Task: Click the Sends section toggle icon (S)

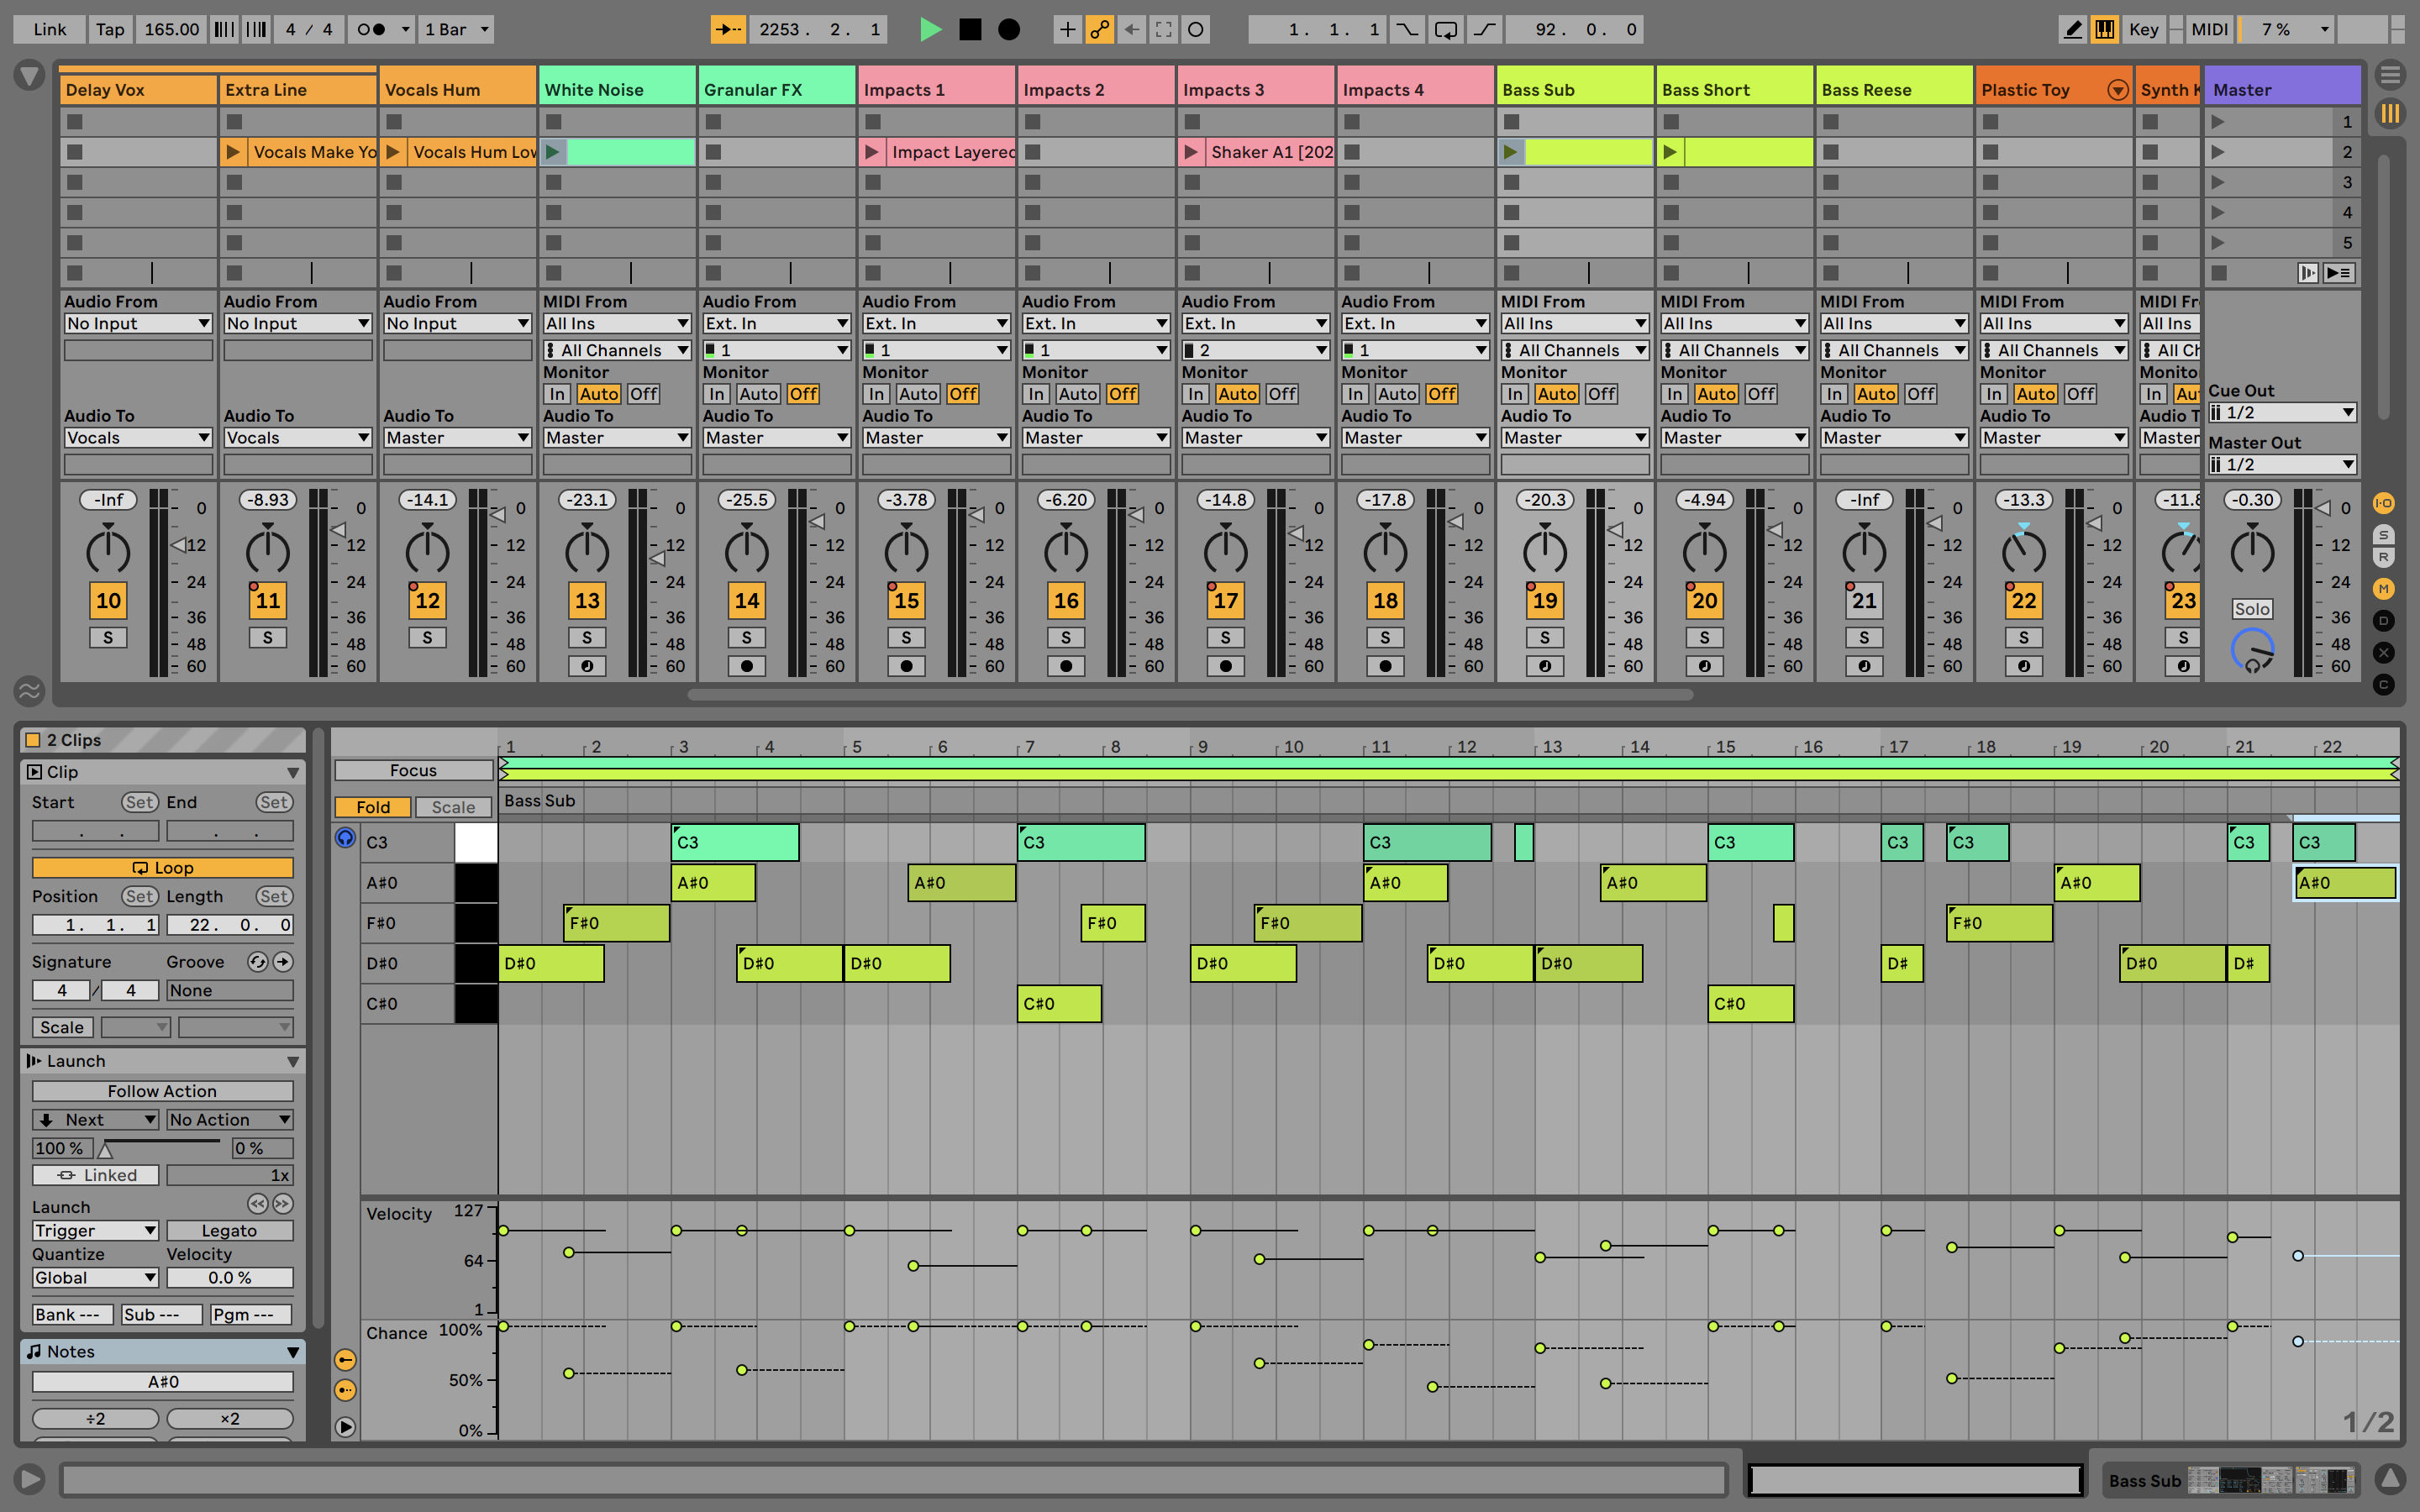Action: coord(2384,535)
